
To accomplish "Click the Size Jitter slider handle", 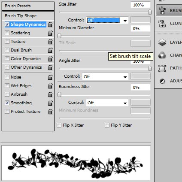I will click(x=150, y=12).
